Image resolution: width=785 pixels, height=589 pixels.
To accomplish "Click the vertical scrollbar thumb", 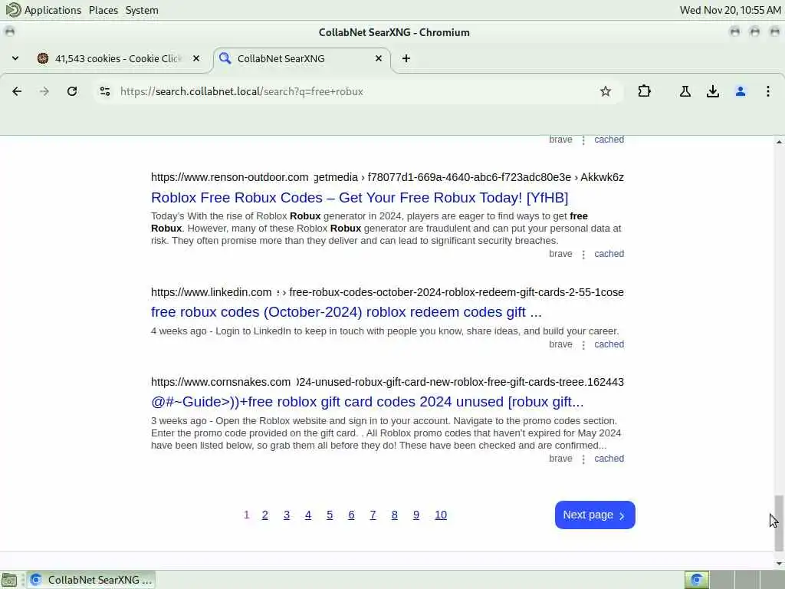I will point(779,522).
